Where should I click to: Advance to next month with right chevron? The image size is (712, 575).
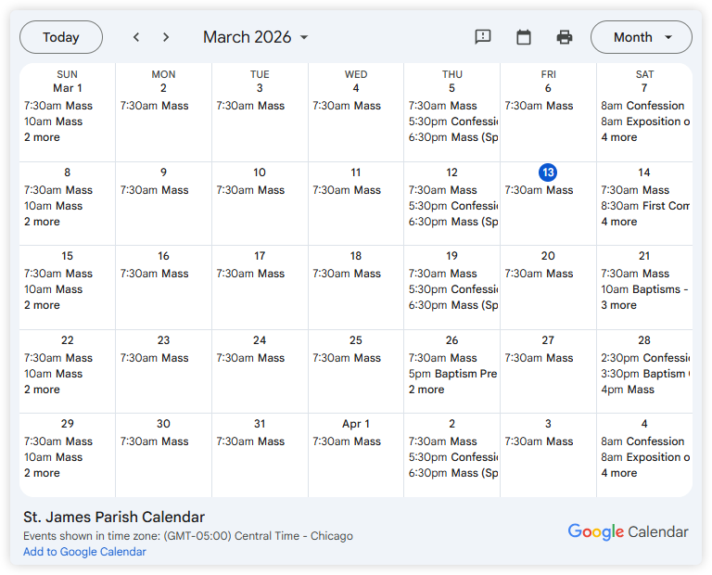[x=166, y=37]
